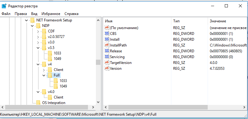Collapse the v4.0 node
The width and height of the screenshot is (248, 119).
point(38,92)
